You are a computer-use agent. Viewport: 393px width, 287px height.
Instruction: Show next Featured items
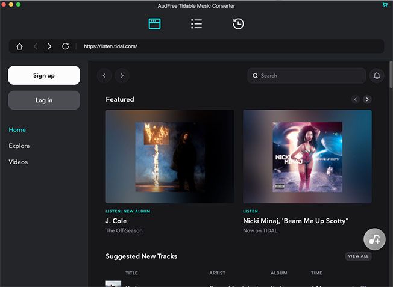pos(367,100)
